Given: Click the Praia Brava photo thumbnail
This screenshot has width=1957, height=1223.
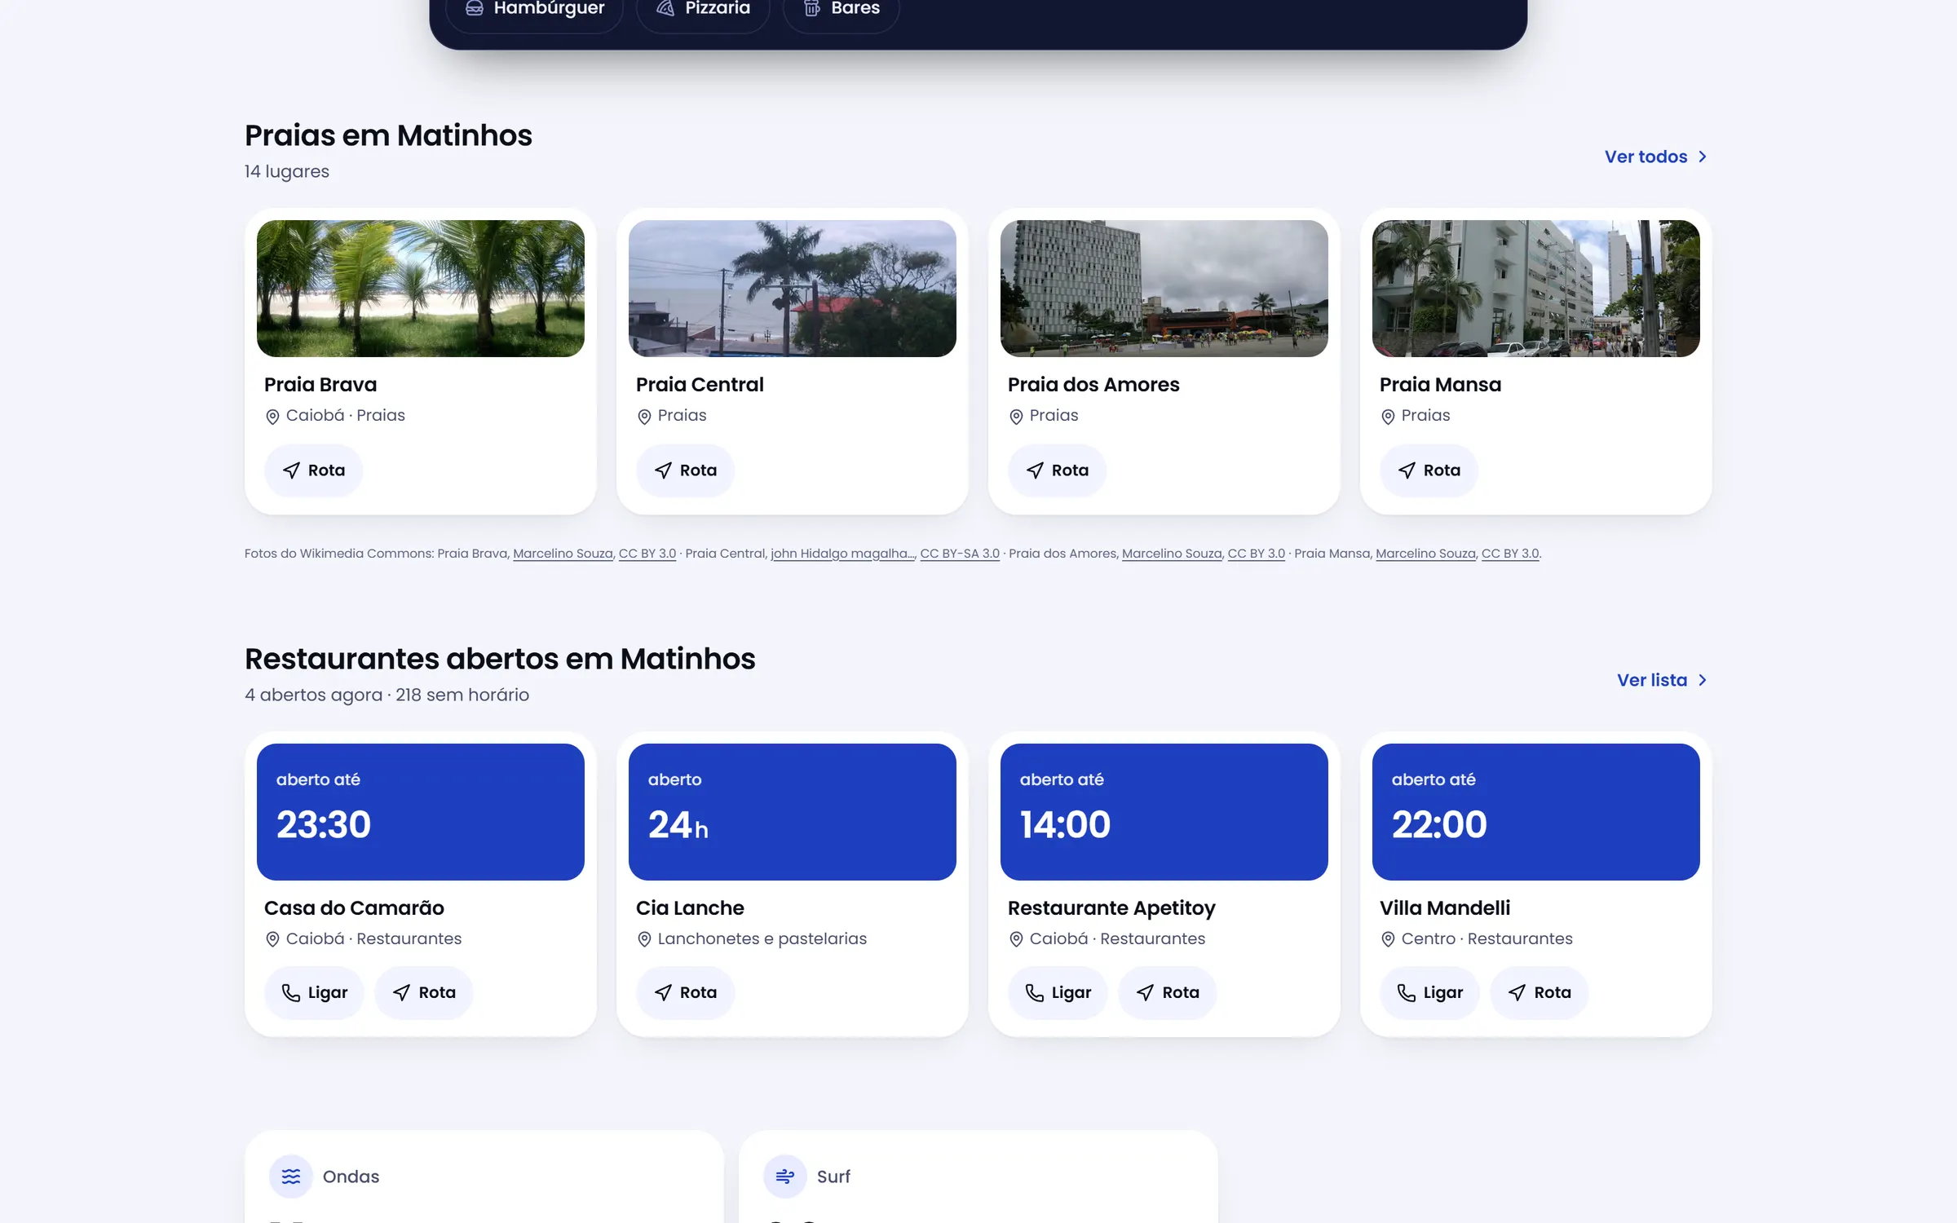Looking at the screenshot, I should click(421, 289).
